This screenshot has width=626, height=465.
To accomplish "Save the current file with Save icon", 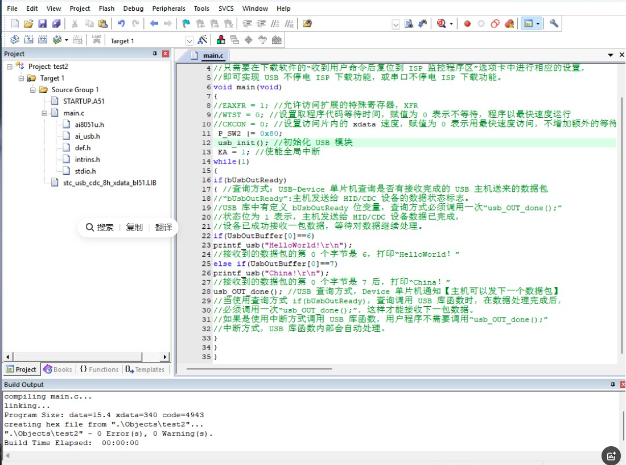I will coord(42,23).
